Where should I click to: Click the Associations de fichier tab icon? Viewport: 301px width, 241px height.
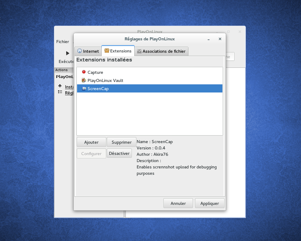139,51
